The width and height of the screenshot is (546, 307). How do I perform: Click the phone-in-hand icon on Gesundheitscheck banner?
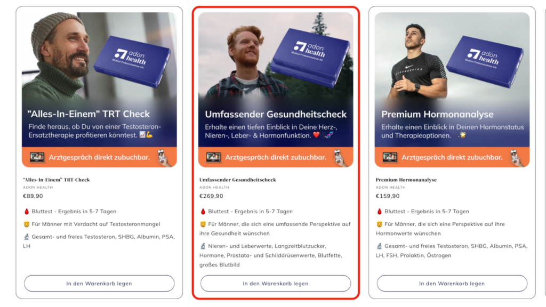point(340,158)
